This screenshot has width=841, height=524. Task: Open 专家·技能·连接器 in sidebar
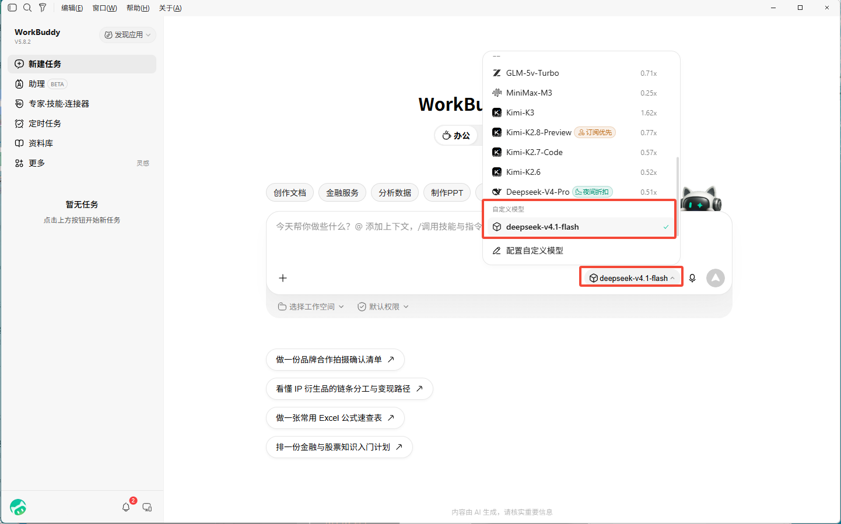pos(82,104)
